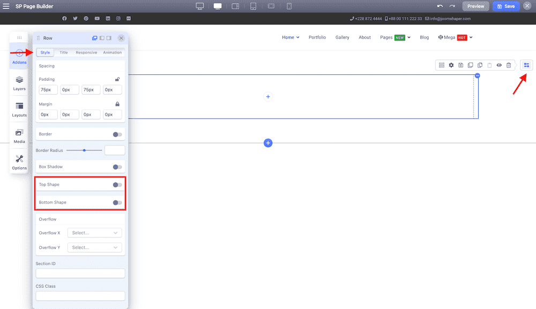Image resolution: width=536 pixels, height=309 pixels.
Task: Open the Gallery menu item
Action: coord(342,37)
